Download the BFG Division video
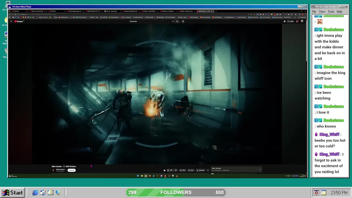Image resolution: width=352 pixels, height=198 pixels. pyautogui.click(x=200, y=170)
